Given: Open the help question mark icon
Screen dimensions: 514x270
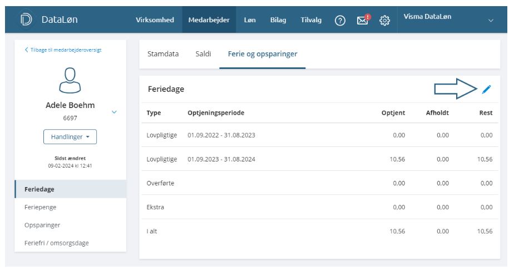Looking at the screenshot, I should pos(340,21).
